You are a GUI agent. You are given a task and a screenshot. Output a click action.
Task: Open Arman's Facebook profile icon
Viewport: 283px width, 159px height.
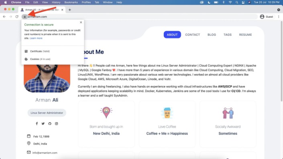(37, 123)
